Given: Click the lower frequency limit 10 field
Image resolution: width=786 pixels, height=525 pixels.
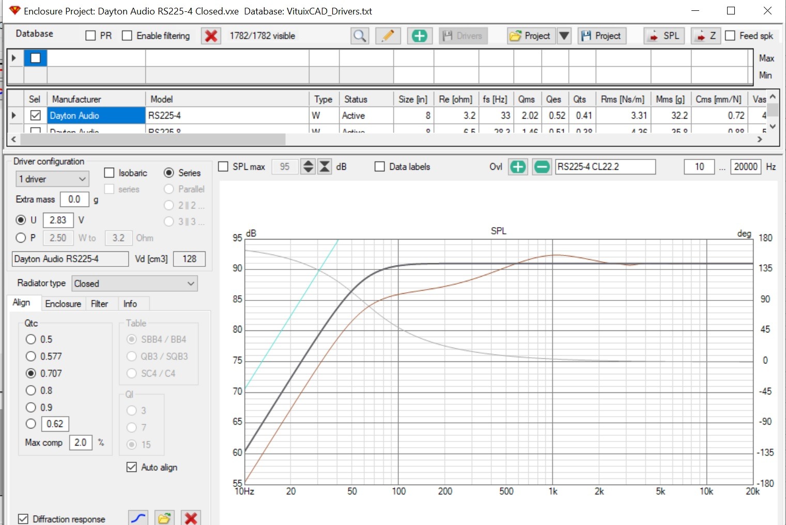Looking at the screenshot, I should (699, 167).
